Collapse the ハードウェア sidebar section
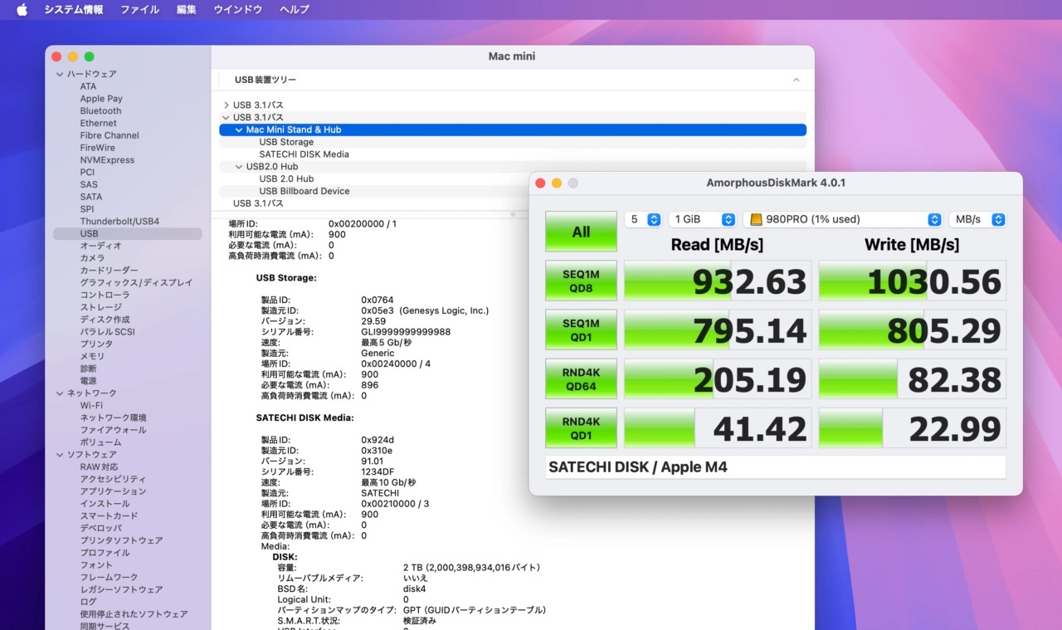The width and height of the screenshot is (1062, 630). (x=60, y=75)
